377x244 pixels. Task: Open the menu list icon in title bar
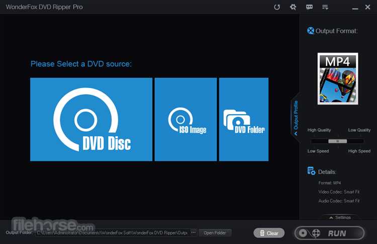(325, 7)
